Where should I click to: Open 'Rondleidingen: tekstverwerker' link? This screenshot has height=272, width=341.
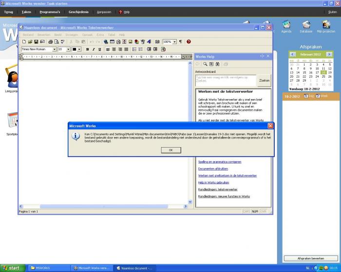click(218, 189)
